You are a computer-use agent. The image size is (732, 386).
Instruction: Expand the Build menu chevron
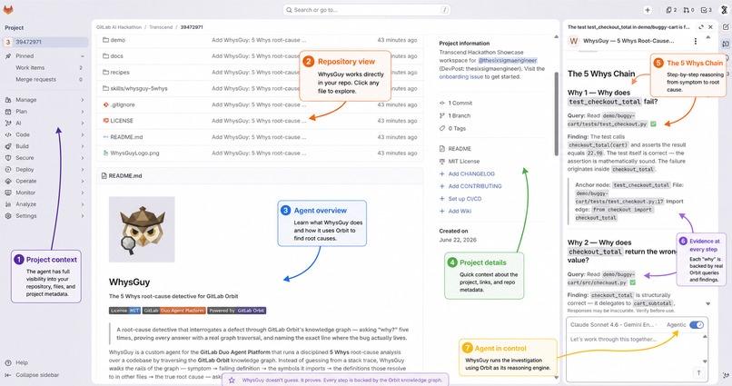pos(82,146)
